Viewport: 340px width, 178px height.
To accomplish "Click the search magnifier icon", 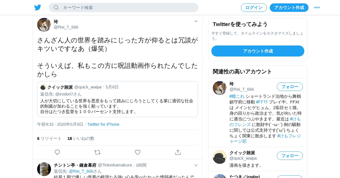I will point(56,7).
